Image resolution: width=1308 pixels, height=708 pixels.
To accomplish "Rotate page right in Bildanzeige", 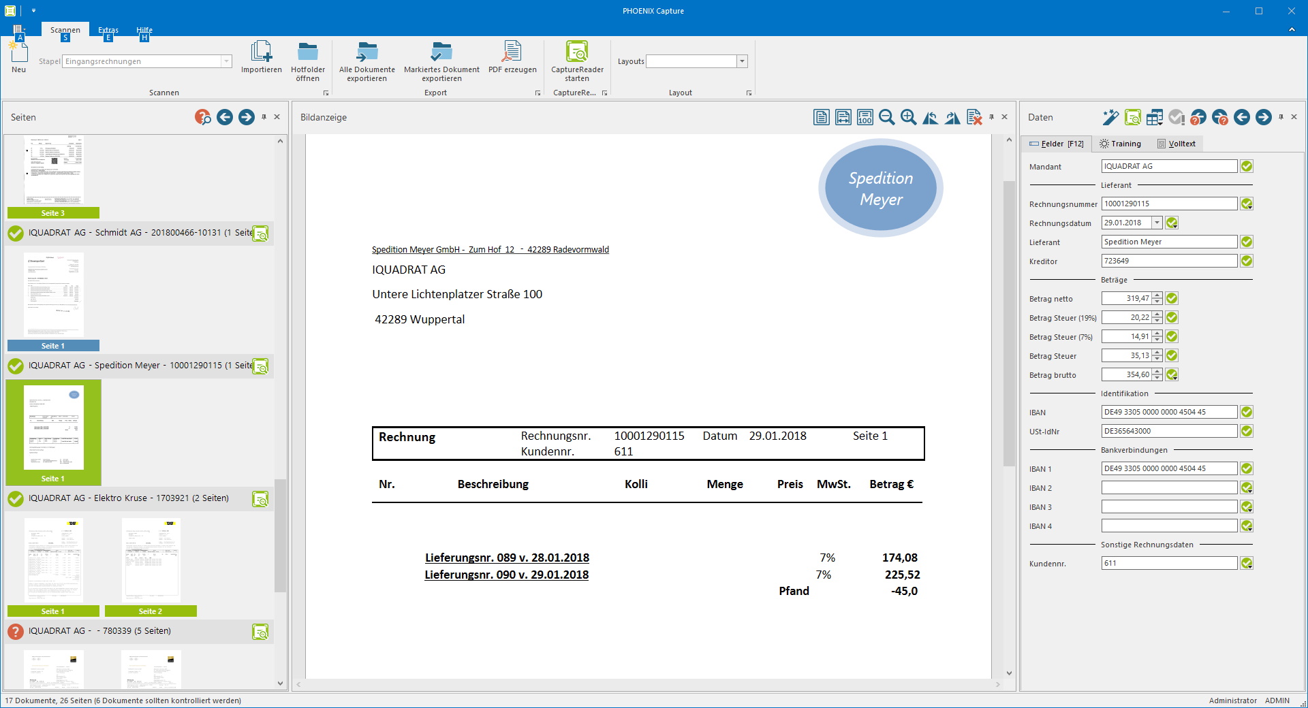I will click(x=952, y=117).
